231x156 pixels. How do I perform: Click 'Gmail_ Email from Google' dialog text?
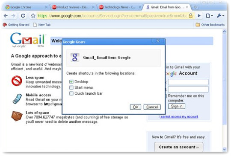click(x=107, y=58)
